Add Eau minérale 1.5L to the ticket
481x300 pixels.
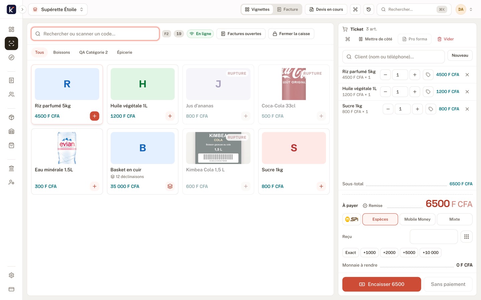coord(95,186)
